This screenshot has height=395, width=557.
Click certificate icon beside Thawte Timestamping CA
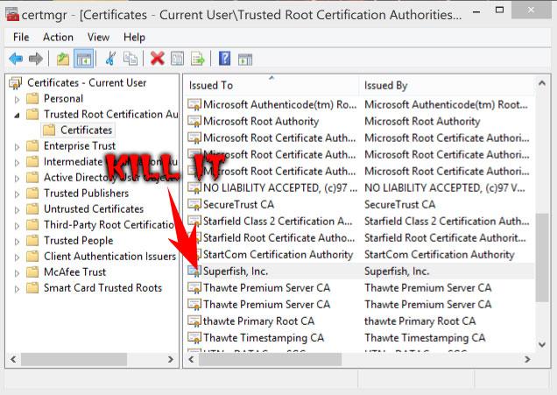pyautogui.click(x=194, y=338)
